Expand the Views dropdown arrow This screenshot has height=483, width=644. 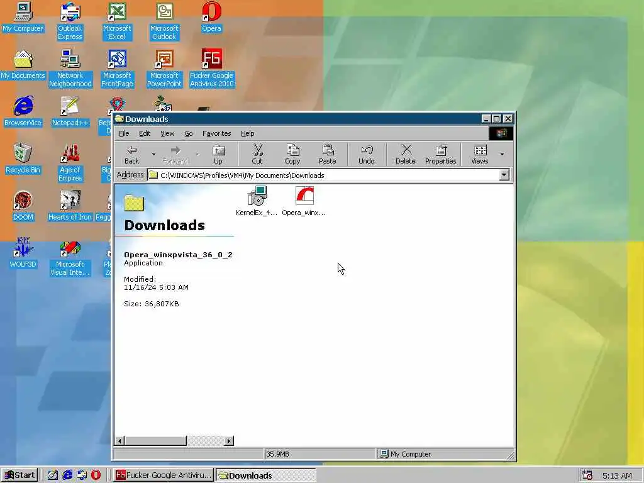pyautogui.click(x=502, y=155)
